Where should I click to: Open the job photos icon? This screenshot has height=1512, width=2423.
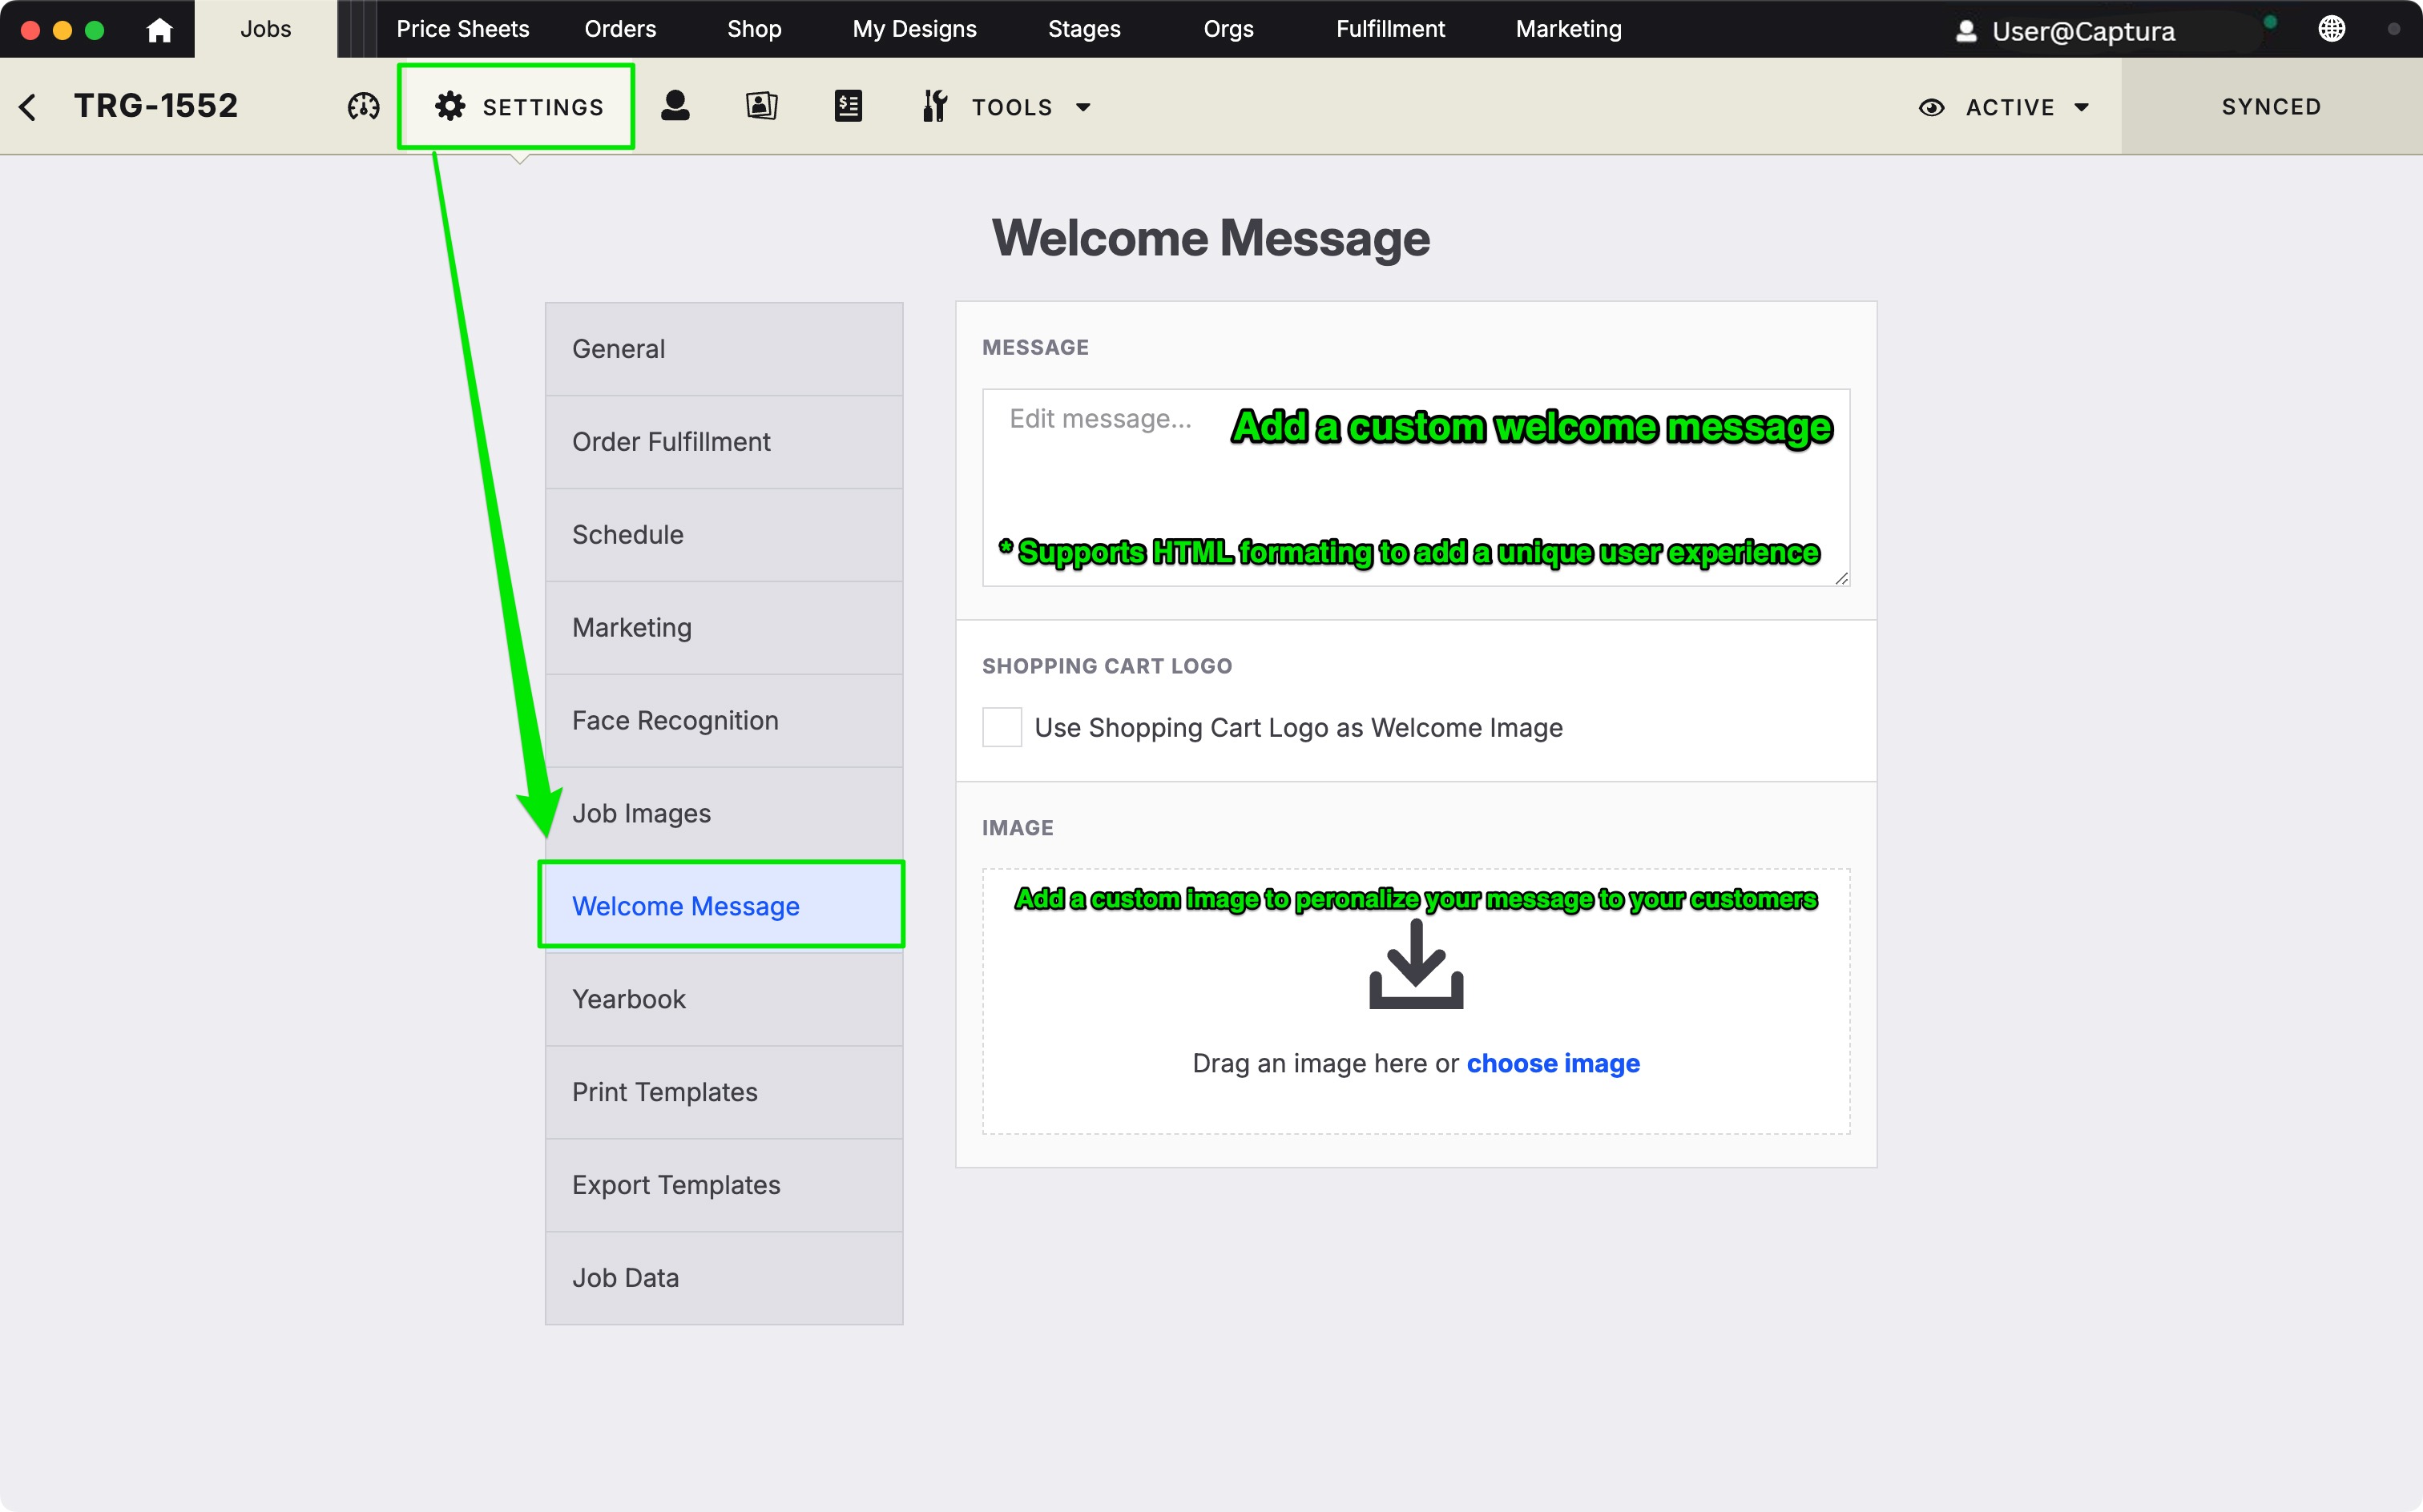click(x=761, y=106)
